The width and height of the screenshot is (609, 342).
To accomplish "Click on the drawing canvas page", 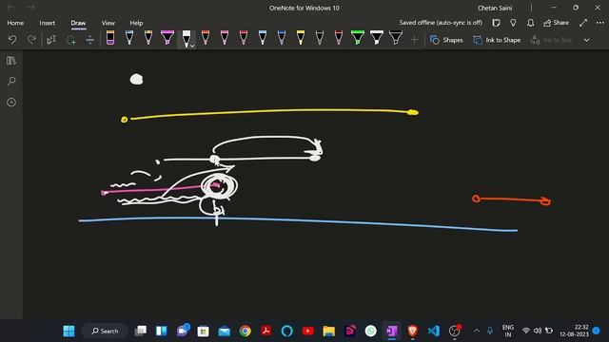I will 315,183.
